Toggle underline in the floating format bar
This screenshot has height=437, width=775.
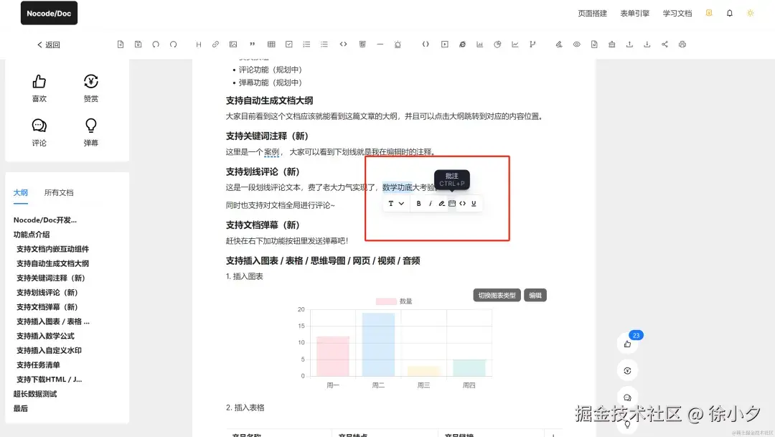coord(474,203)
